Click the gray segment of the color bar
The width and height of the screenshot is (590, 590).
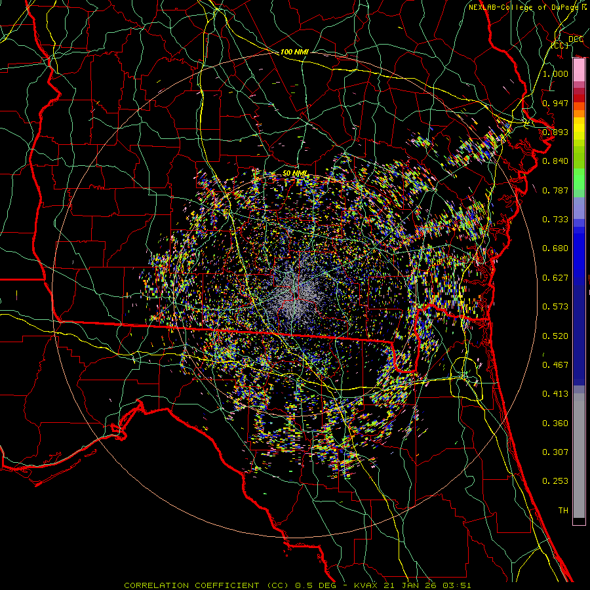click(579, 456)
